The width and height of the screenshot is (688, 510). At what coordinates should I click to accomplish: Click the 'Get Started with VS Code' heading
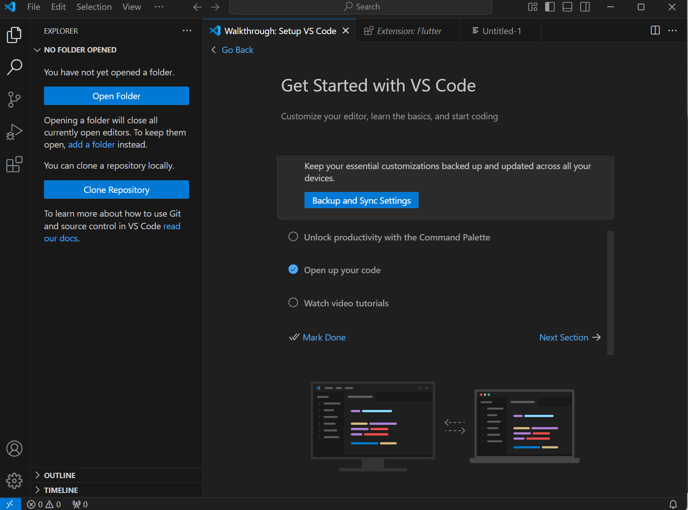tap(378, 85)
